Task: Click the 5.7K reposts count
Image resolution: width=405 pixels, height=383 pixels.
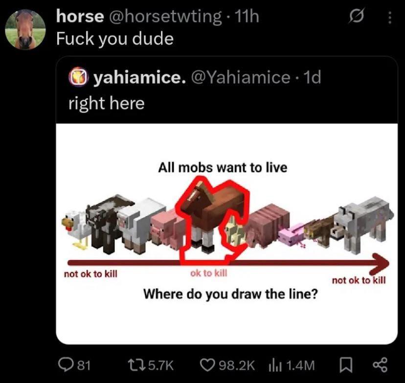Action: [x=161, y=365]
